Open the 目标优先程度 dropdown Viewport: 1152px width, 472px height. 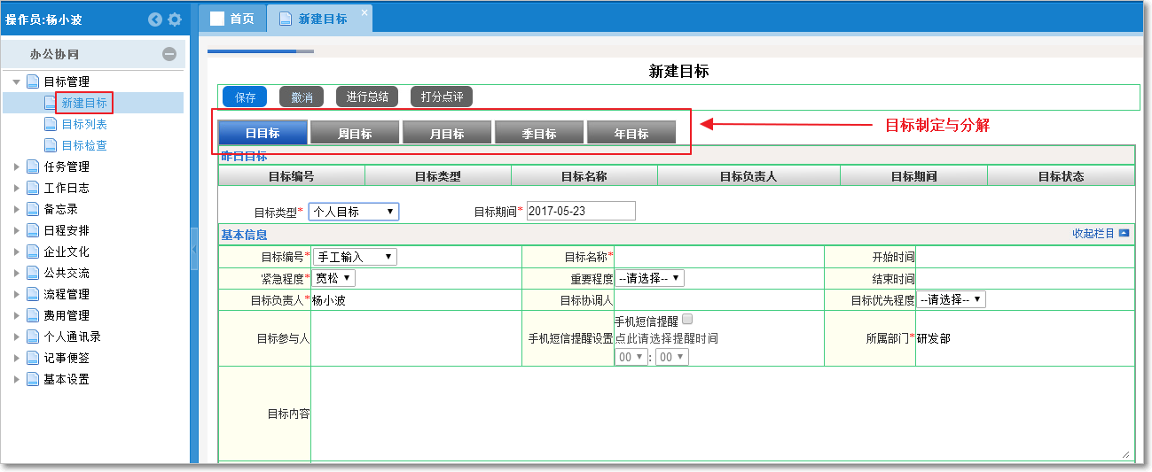point(951,299)
